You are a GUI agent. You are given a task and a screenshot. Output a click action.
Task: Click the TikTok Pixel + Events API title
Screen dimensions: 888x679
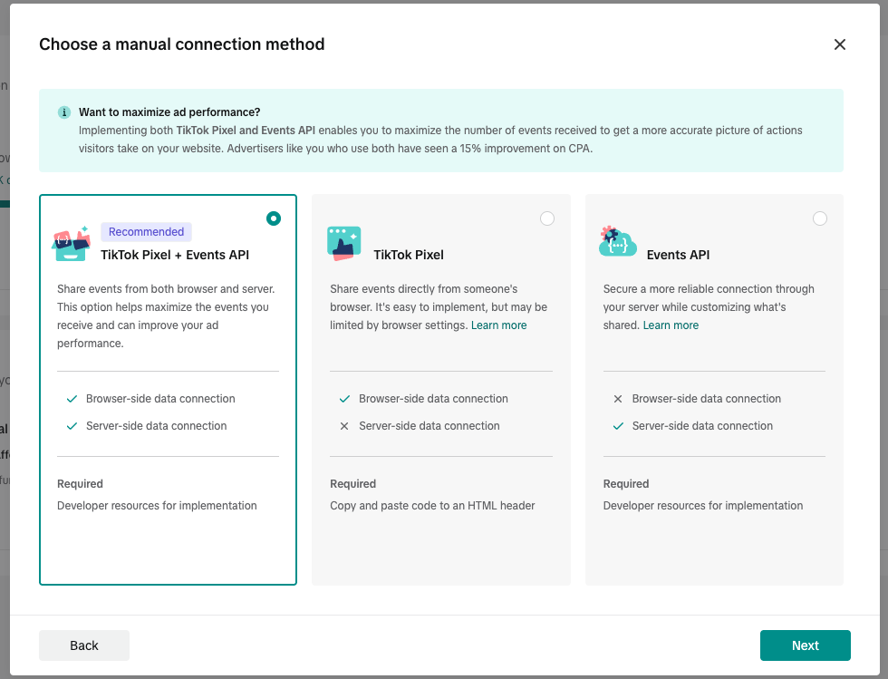click(175, 255)
